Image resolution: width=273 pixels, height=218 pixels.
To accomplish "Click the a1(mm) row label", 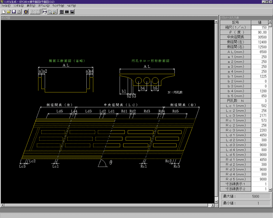I will (236, 57).
